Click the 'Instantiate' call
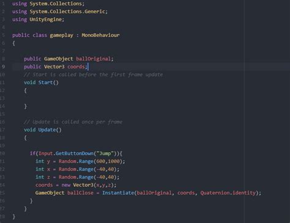The width and height of the screenshot is (290, 223). point(118,193)
